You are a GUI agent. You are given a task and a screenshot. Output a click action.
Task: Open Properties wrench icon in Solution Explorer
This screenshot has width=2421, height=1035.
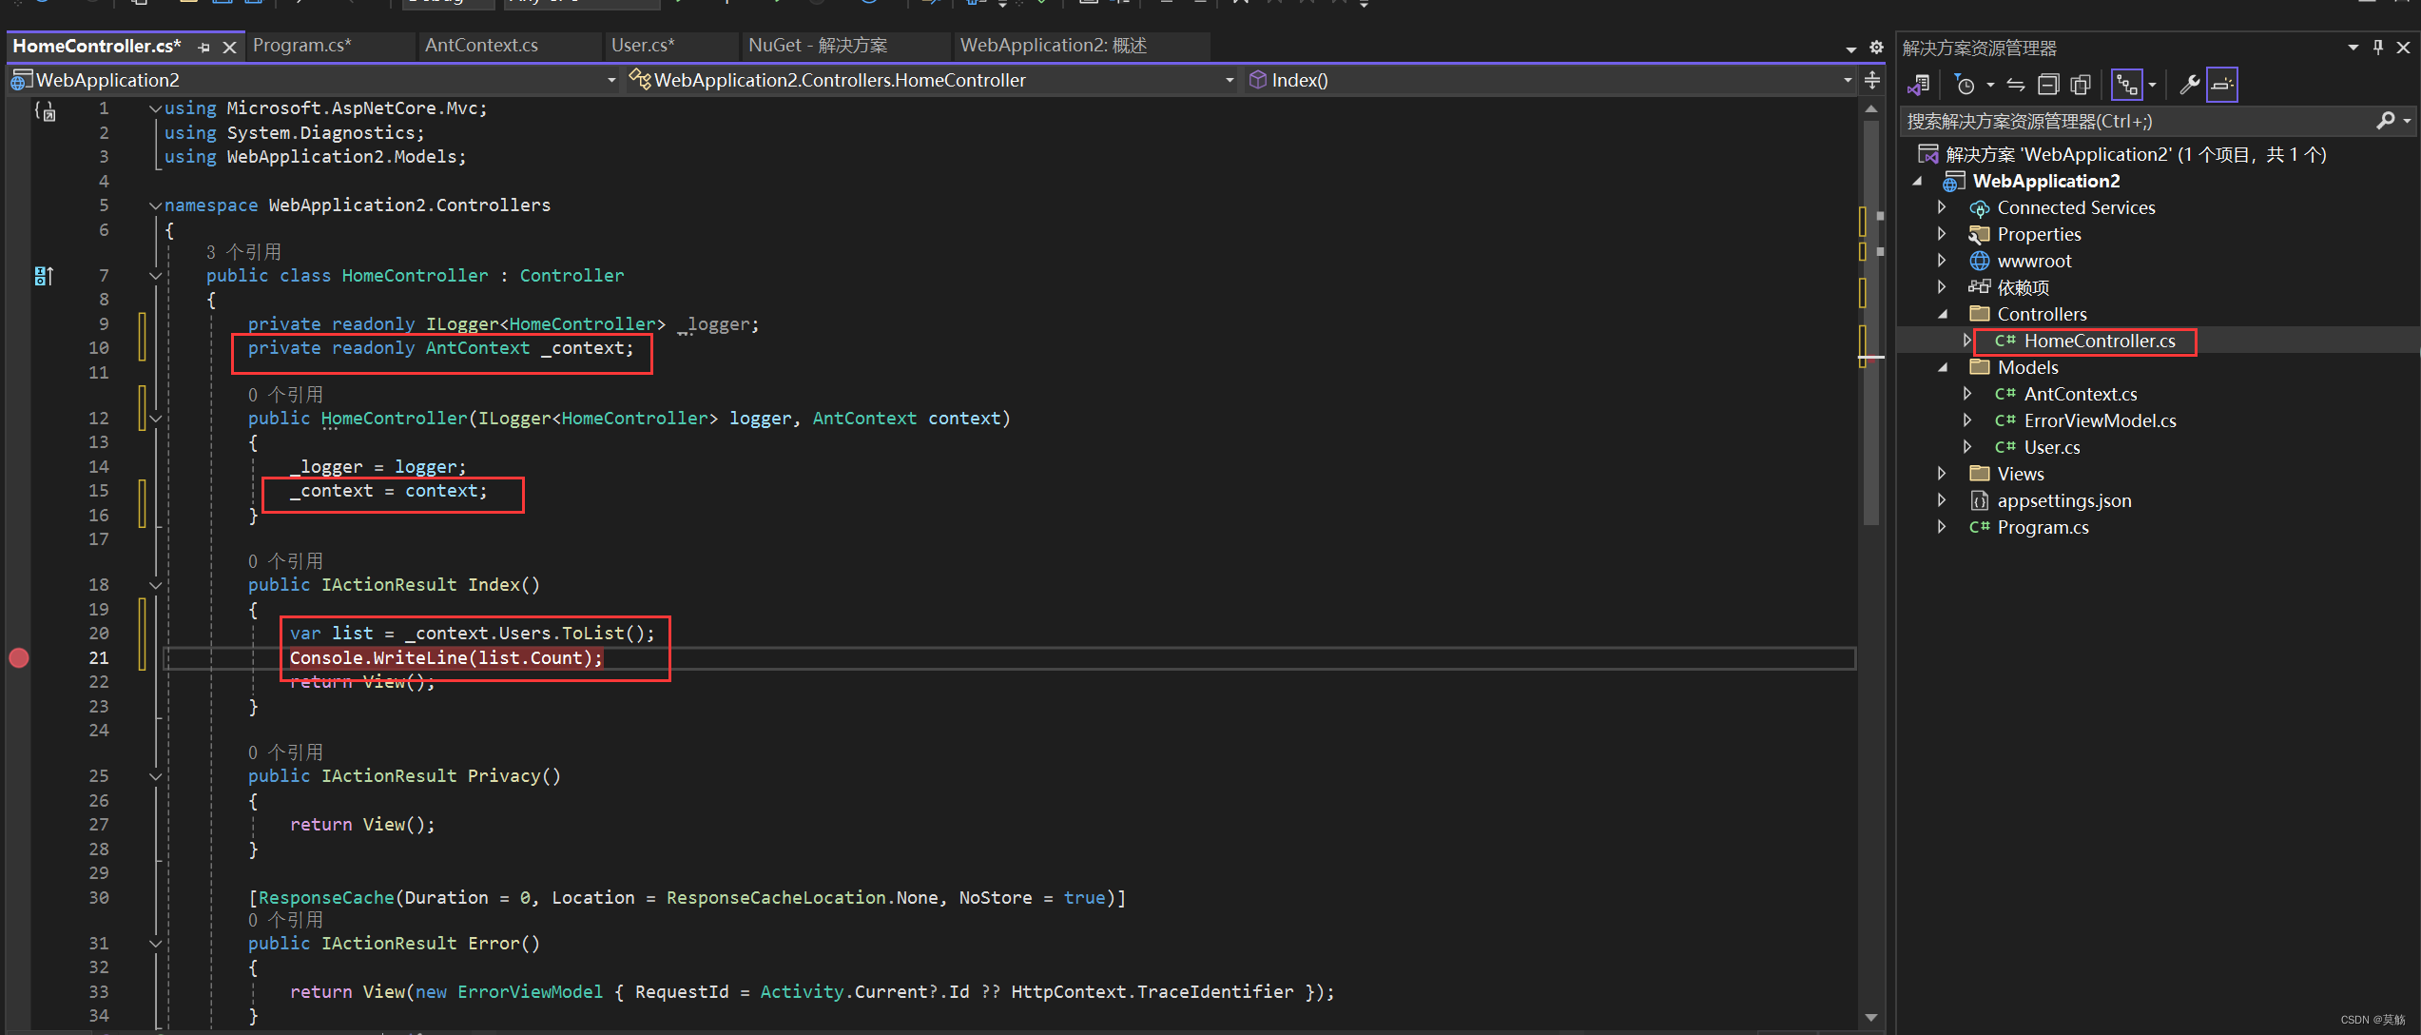[x=2189, y=86]
